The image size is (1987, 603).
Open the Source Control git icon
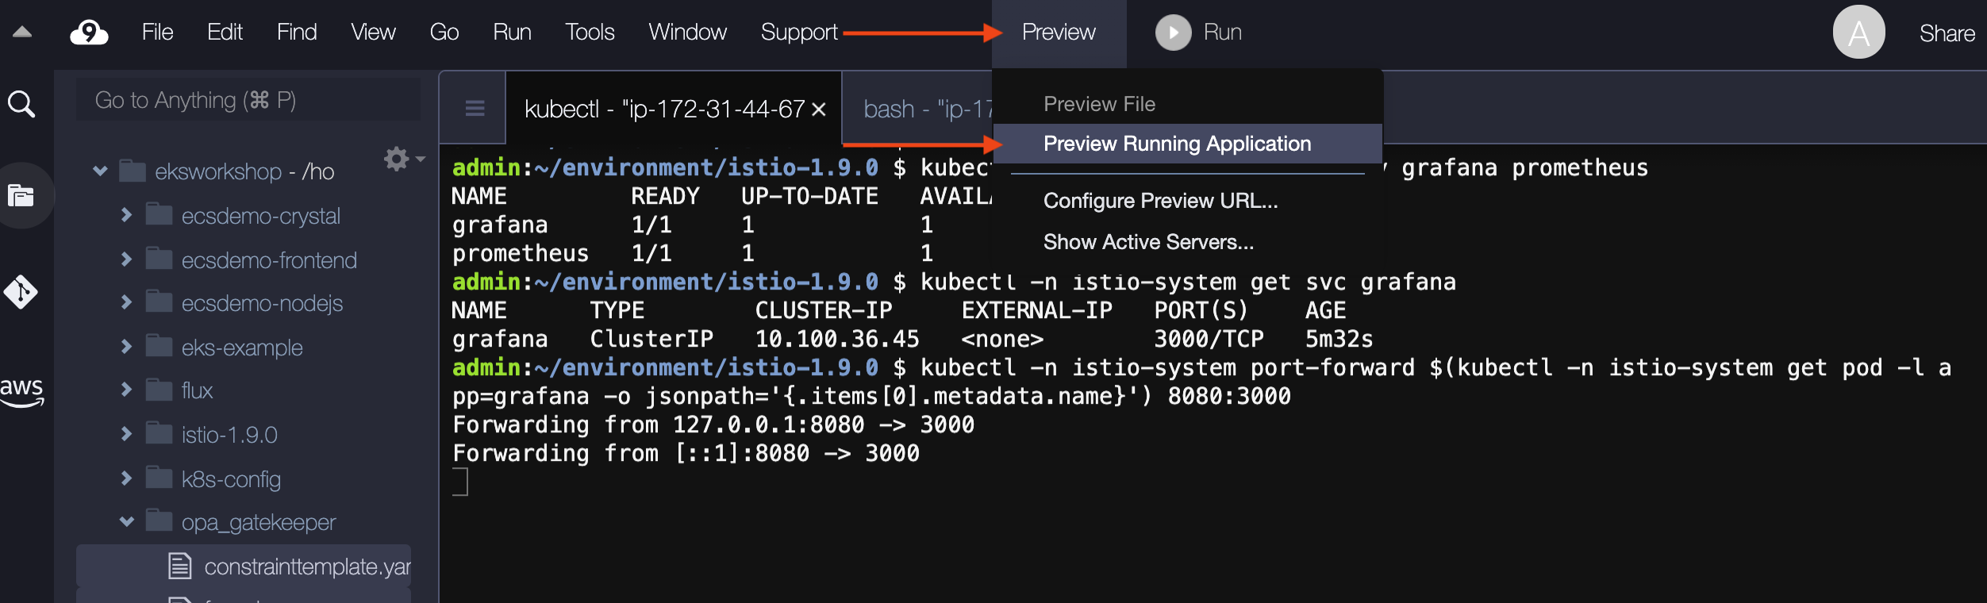coord(21,292)
